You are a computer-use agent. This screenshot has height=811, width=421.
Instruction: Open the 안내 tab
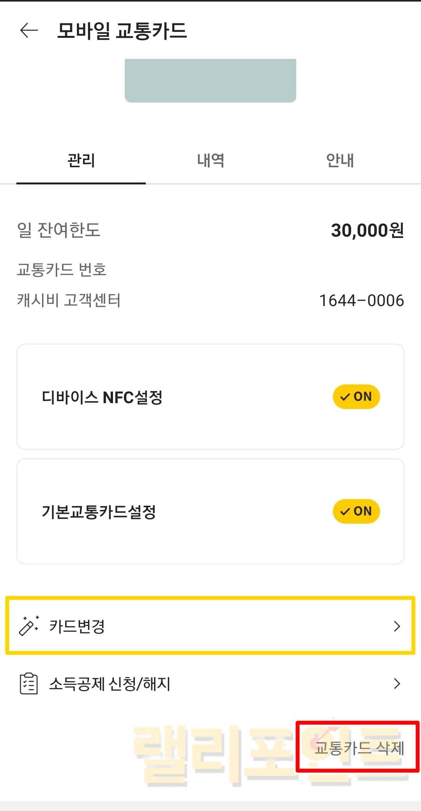pyautogui.click(x=340, y=161)
